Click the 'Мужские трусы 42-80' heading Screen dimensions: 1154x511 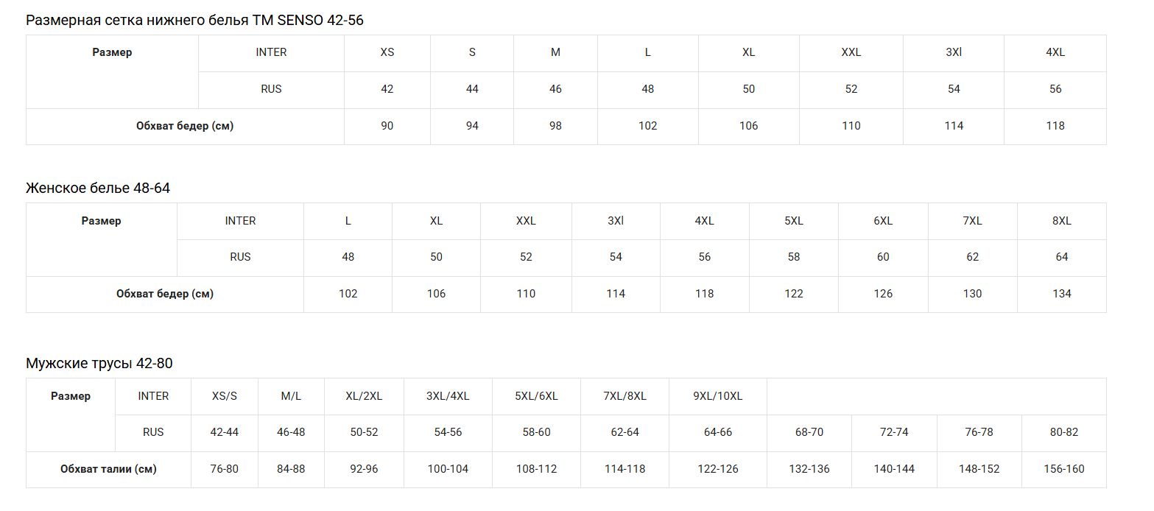click(99, 363)
